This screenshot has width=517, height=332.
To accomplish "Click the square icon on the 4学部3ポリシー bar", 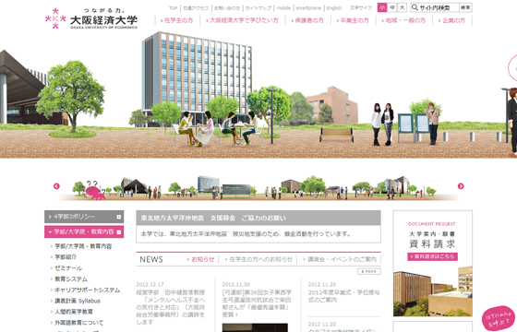I will pos(119,217).
